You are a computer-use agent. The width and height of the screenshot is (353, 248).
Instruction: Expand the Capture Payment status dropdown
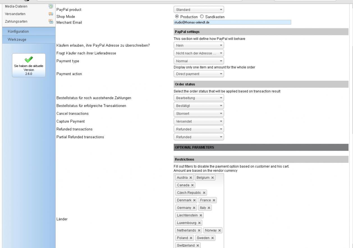click(x=199, y=122)
